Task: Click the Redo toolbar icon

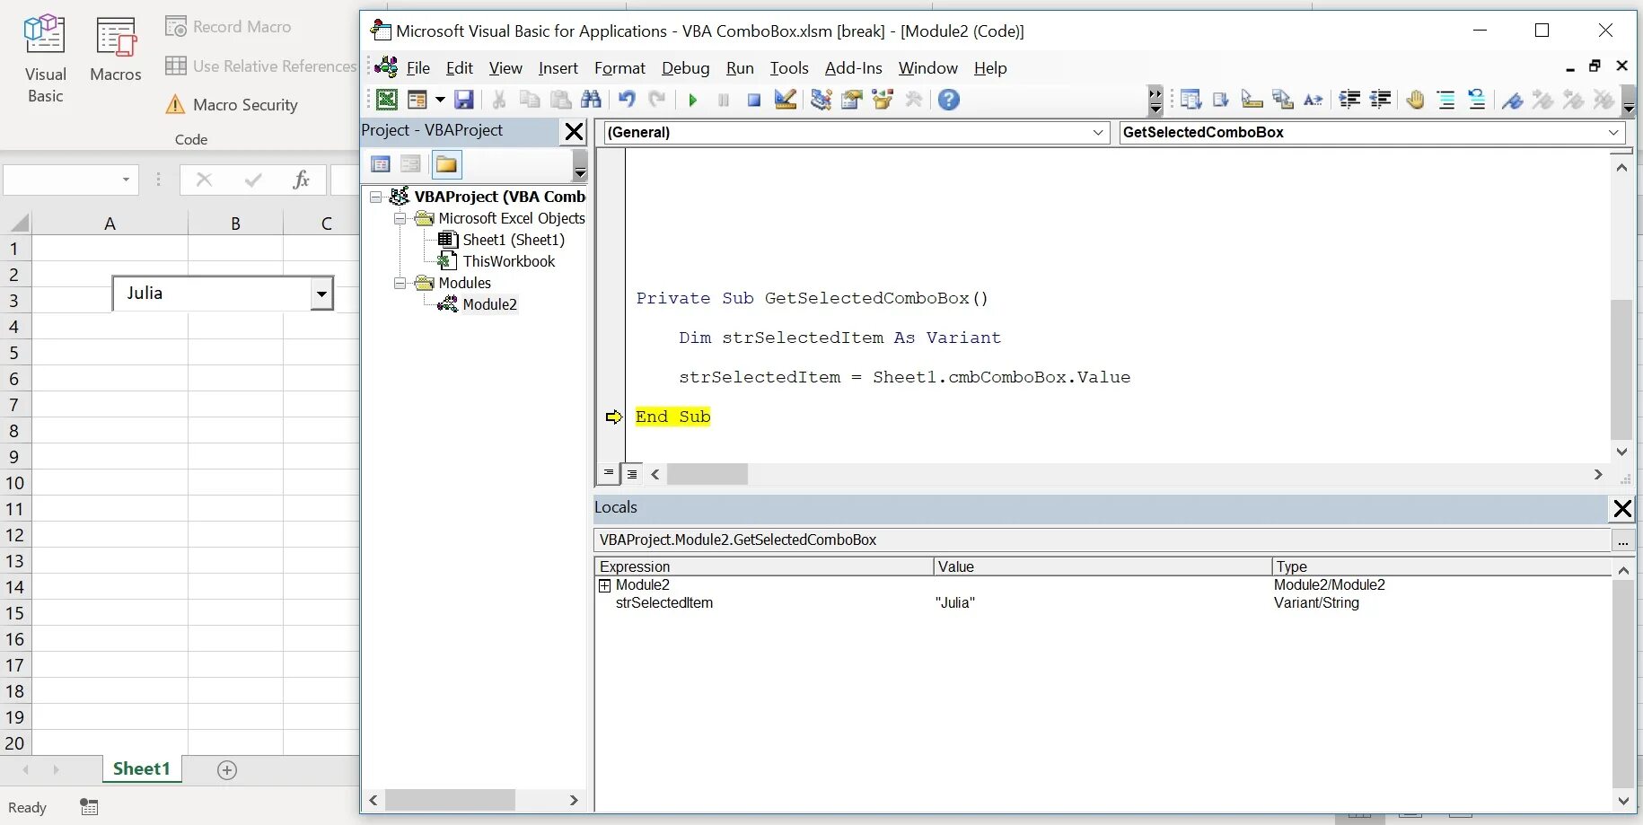Action: (x=657, y=100)
